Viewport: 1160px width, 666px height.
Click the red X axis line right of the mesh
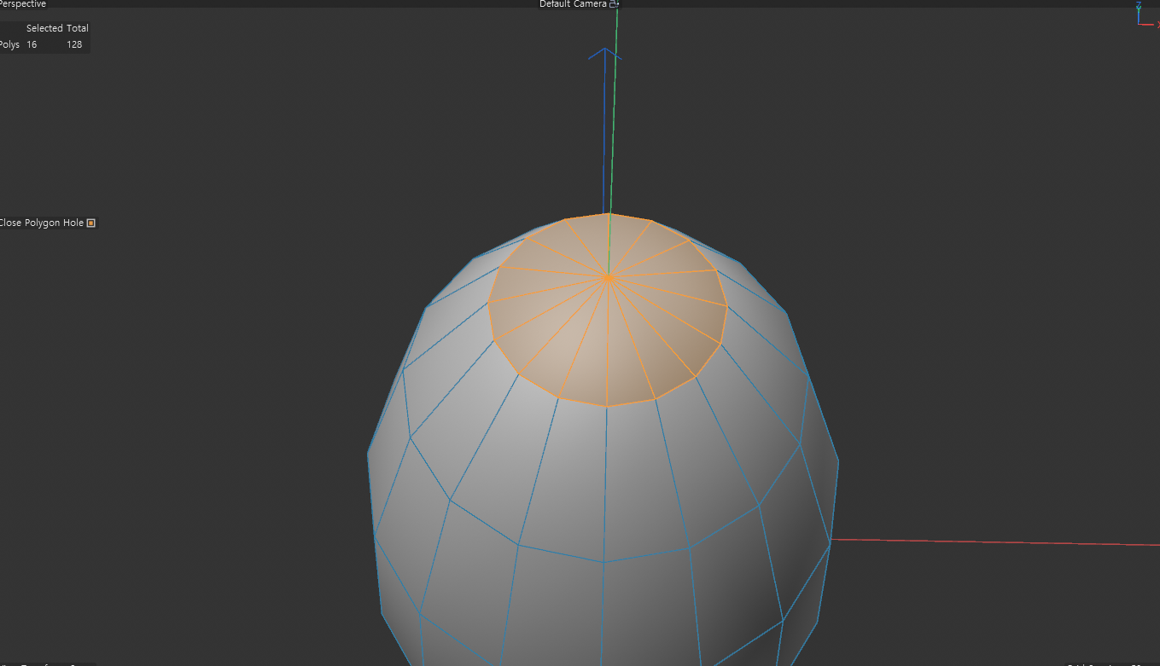[990, 541]
